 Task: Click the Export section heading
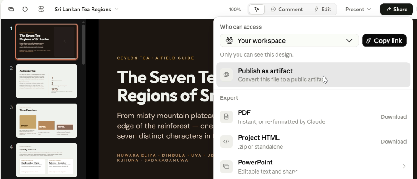coord(229,98)
